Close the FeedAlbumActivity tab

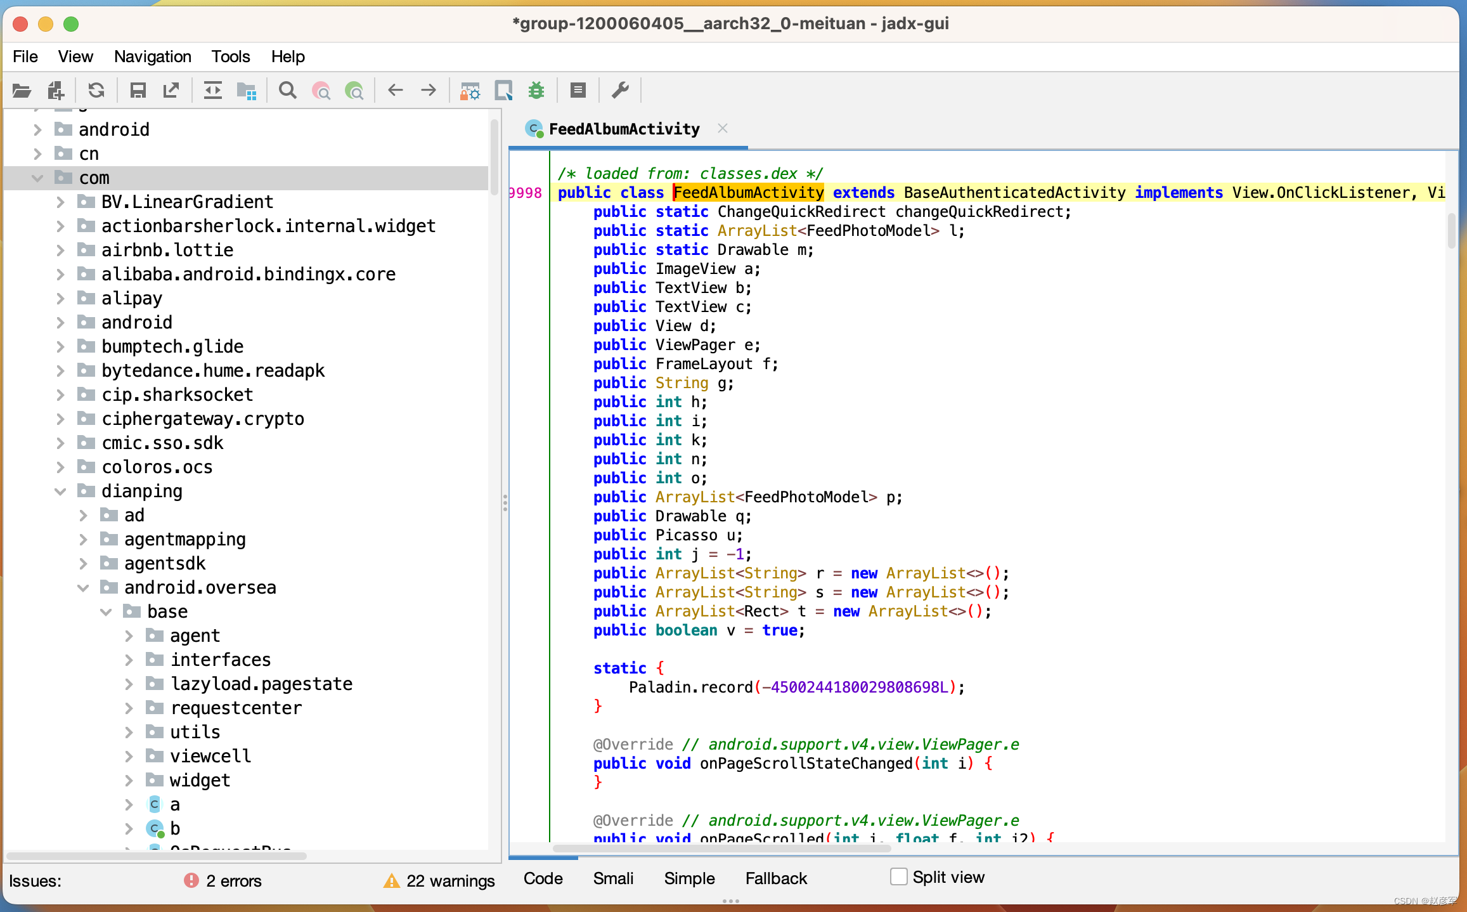[x=722, y=129]
